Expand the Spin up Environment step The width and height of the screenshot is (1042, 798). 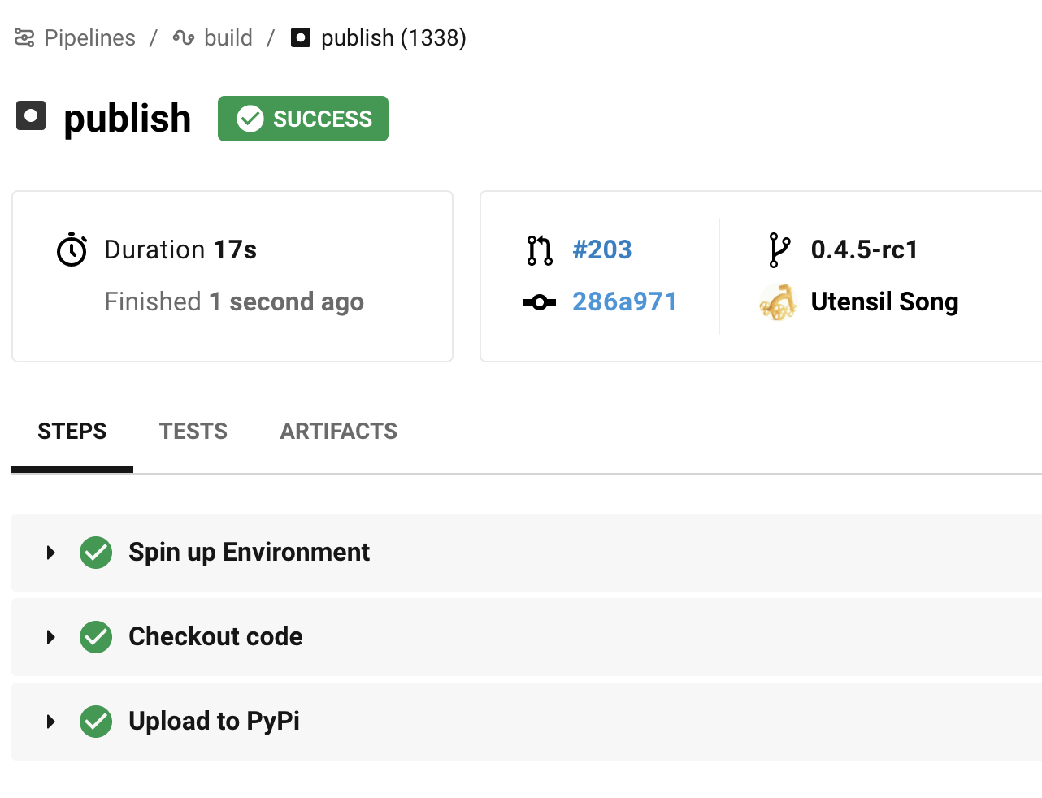pyautogui.click(x=51, y=553)
